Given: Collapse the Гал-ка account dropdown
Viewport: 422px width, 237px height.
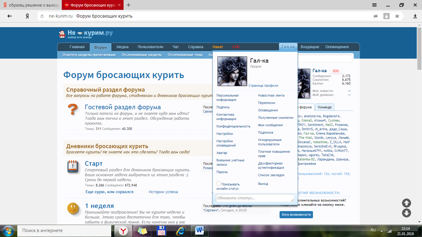Looking at the screenshot, I should [288, 47].
